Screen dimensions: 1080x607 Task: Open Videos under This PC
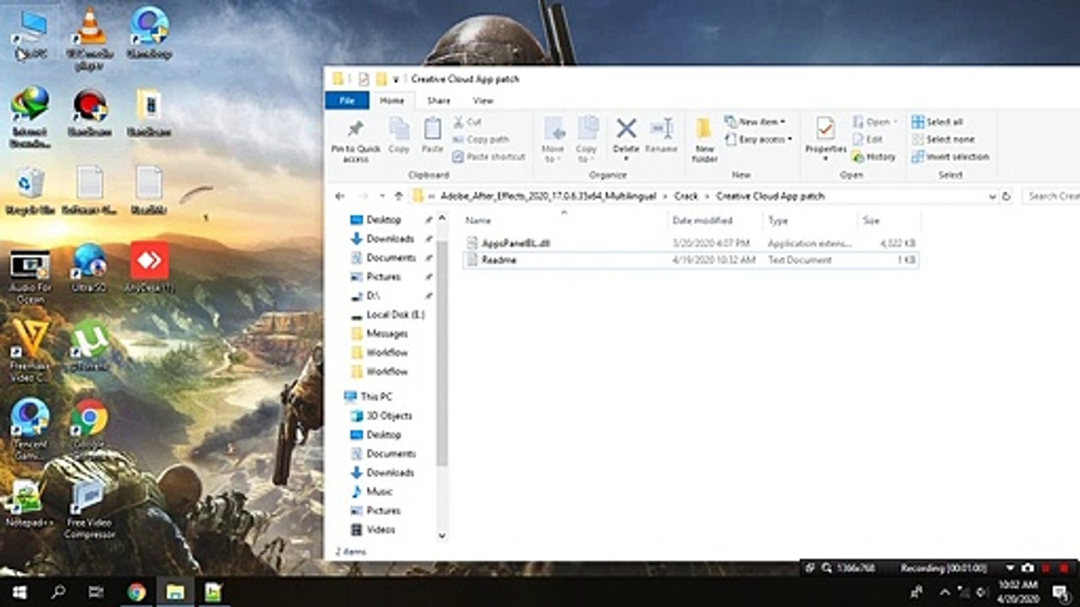click(381, 529)
